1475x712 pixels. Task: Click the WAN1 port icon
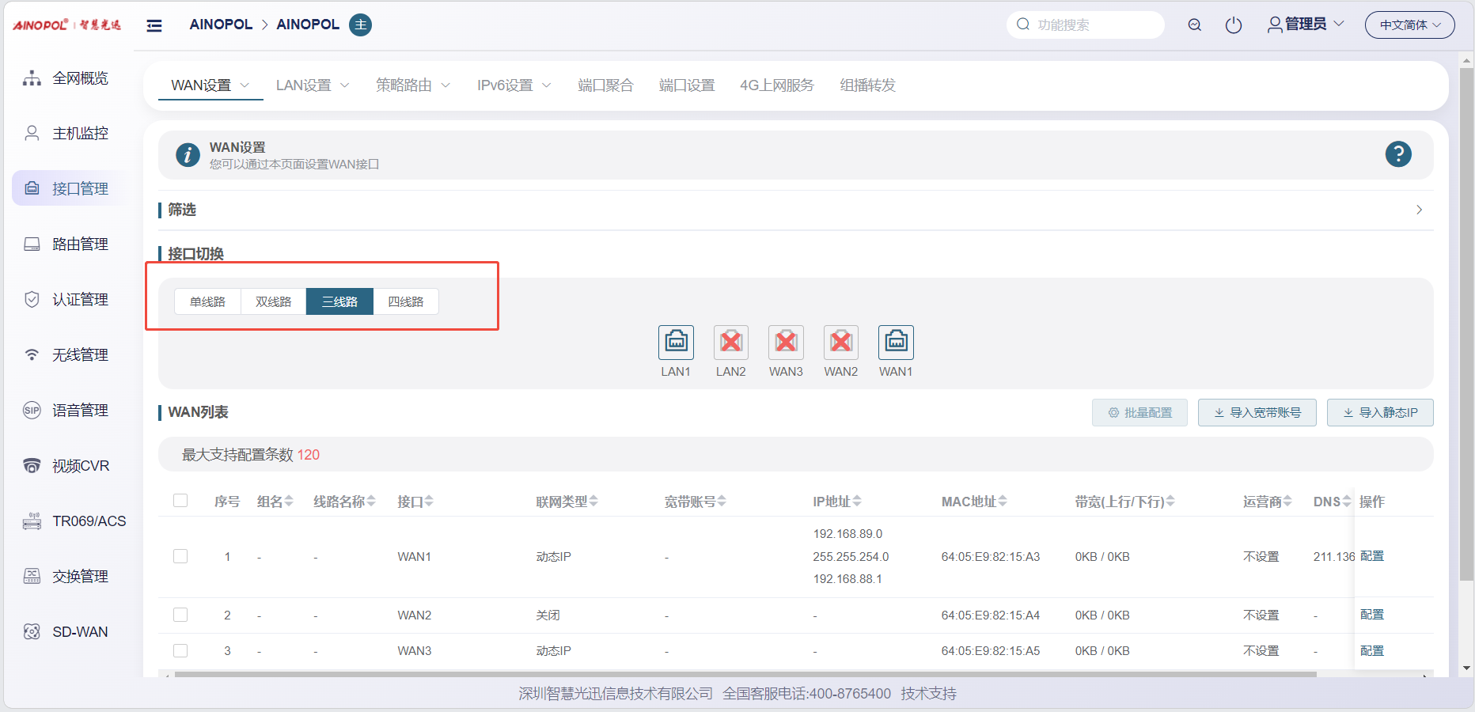(896, 343)
